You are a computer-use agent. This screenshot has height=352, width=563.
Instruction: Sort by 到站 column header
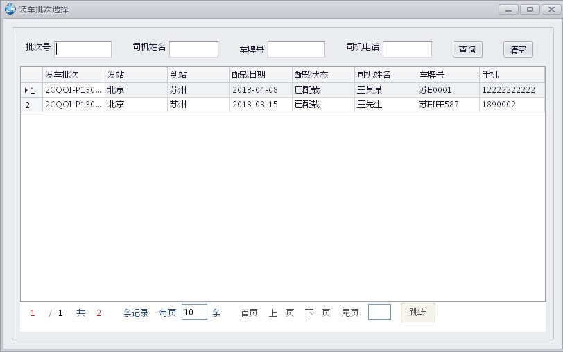click(x=198, y=75)
